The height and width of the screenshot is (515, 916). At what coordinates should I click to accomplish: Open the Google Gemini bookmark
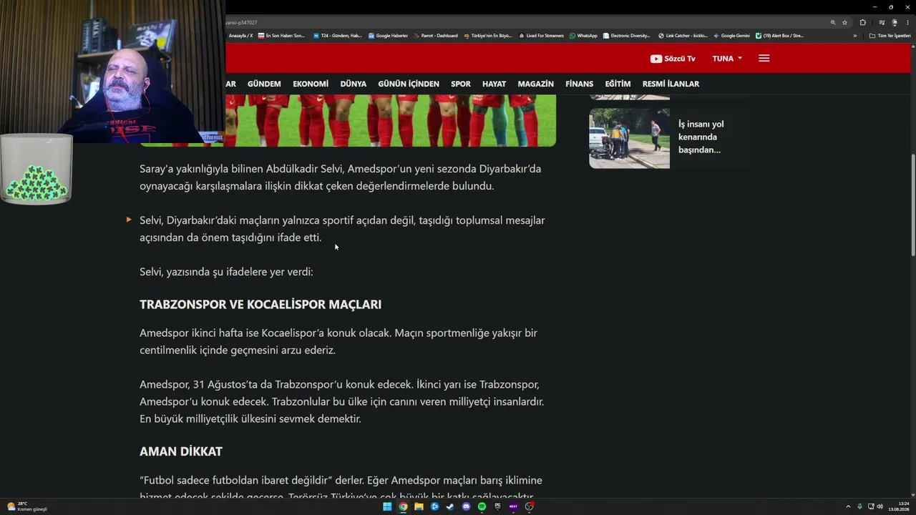pos(731,36)
